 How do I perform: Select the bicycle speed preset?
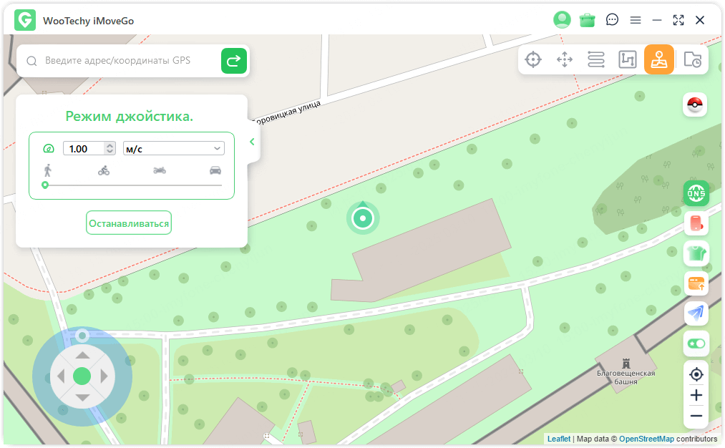(x=104, y=170)
